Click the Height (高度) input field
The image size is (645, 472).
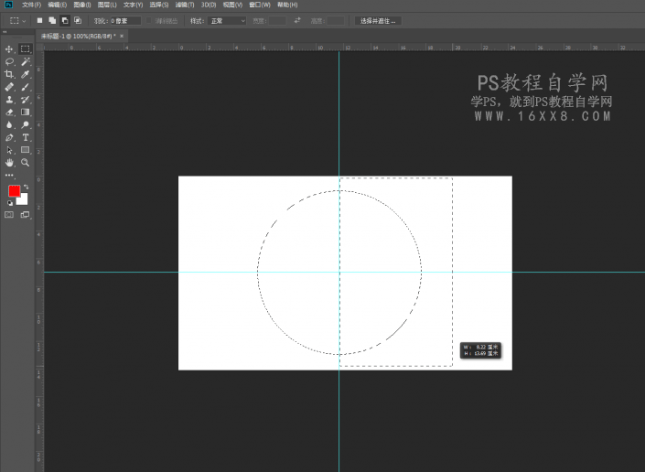point(335,20)
